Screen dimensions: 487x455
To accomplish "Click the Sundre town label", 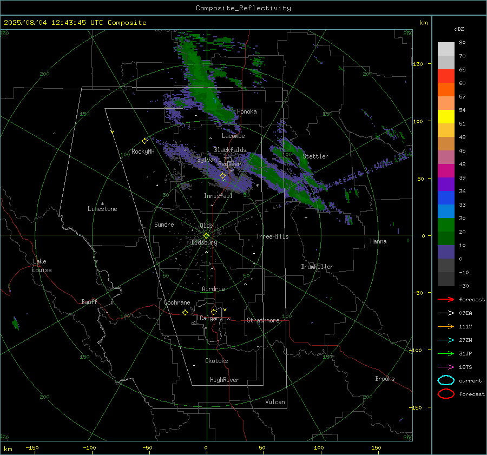I will click(164, 224).
